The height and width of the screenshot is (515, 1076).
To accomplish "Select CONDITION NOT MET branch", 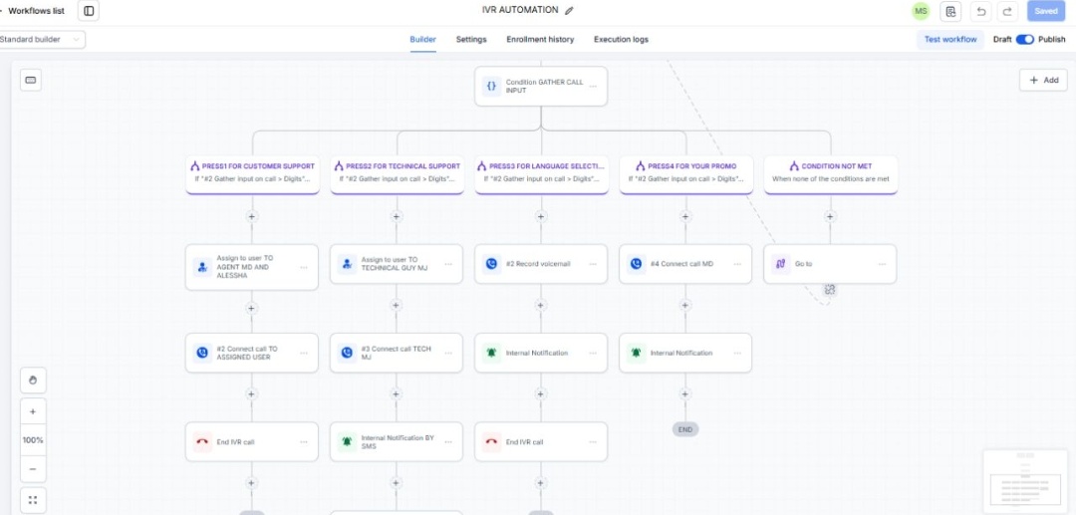I will click(x=831, y=174).
